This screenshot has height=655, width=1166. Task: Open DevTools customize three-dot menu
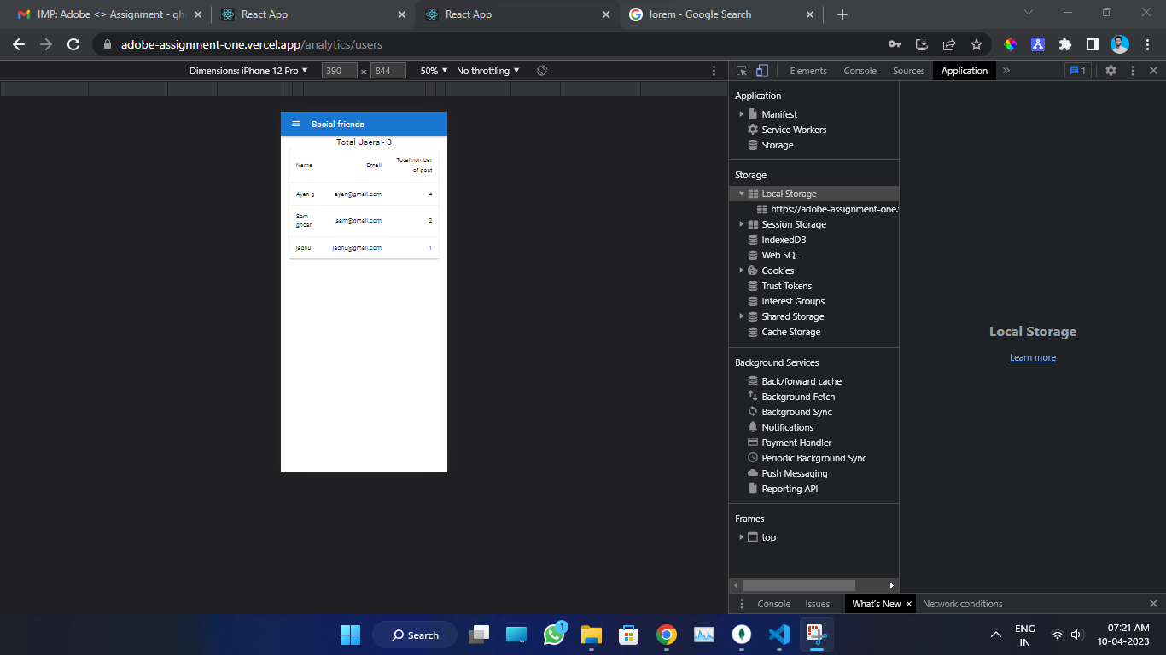(x=1133, y=71)
